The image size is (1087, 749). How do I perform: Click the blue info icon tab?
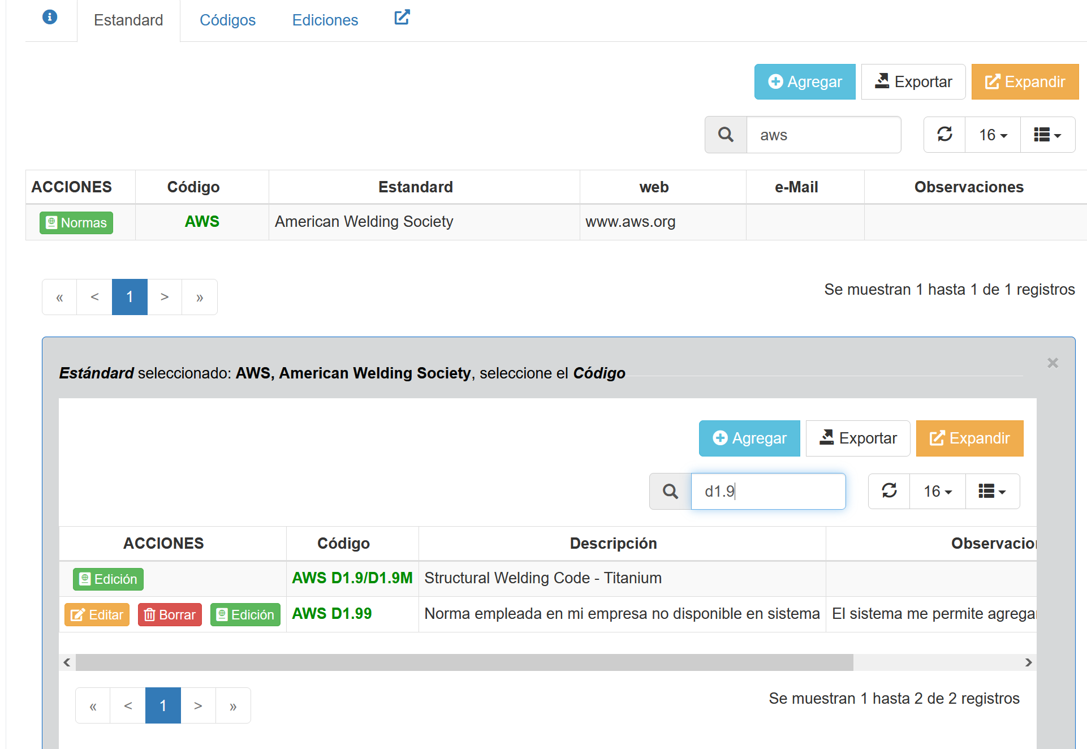tap(50, 18)
